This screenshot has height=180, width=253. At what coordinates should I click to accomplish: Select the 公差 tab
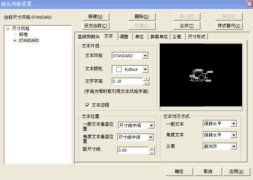(177, 37)
